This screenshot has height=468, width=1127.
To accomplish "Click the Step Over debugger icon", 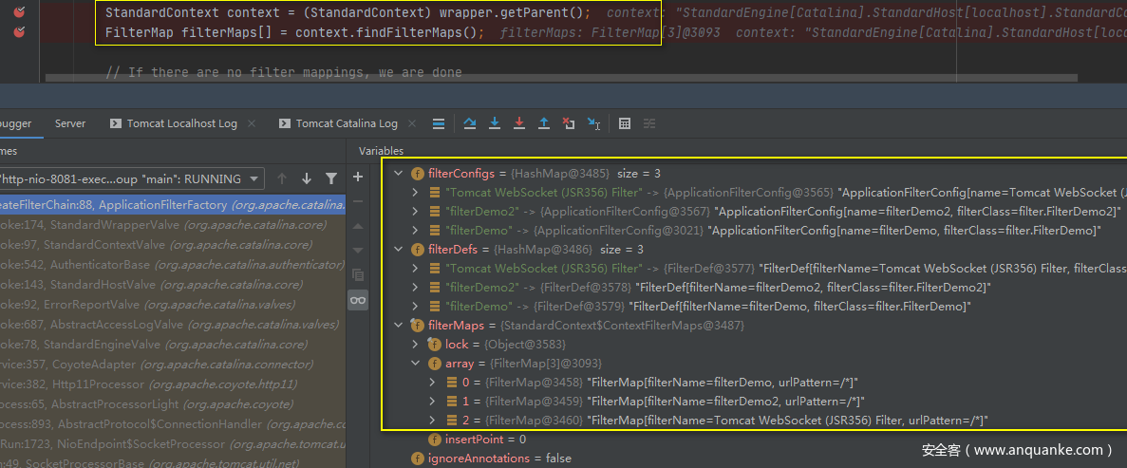I will 470,123.
